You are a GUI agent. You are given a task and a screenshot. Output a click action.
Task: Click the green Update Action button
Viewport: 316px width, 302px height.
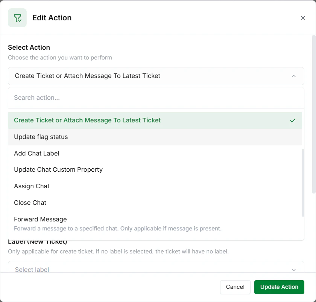[x=279, y=287]
